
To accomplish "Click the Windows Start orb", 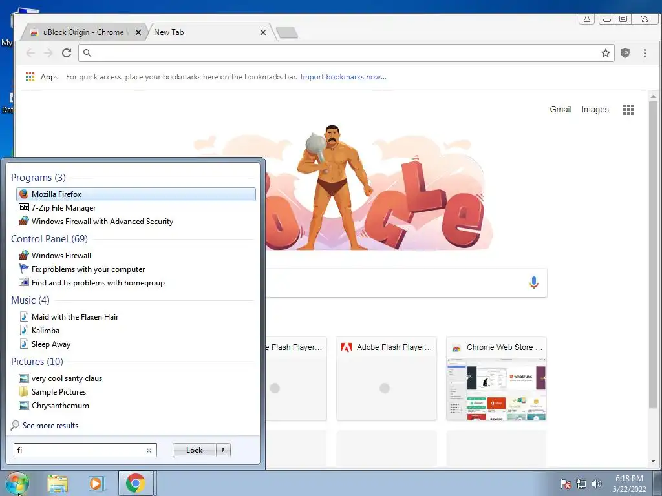I will [x=17, y=483].
